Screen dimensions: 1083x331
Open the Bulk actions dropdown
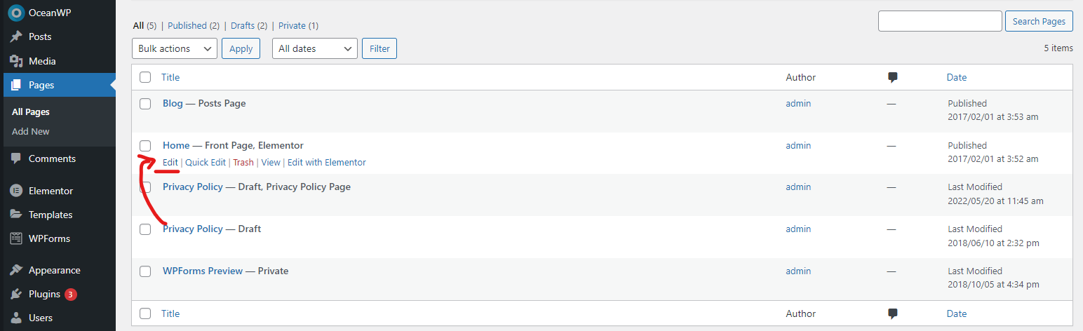[175, 48]
